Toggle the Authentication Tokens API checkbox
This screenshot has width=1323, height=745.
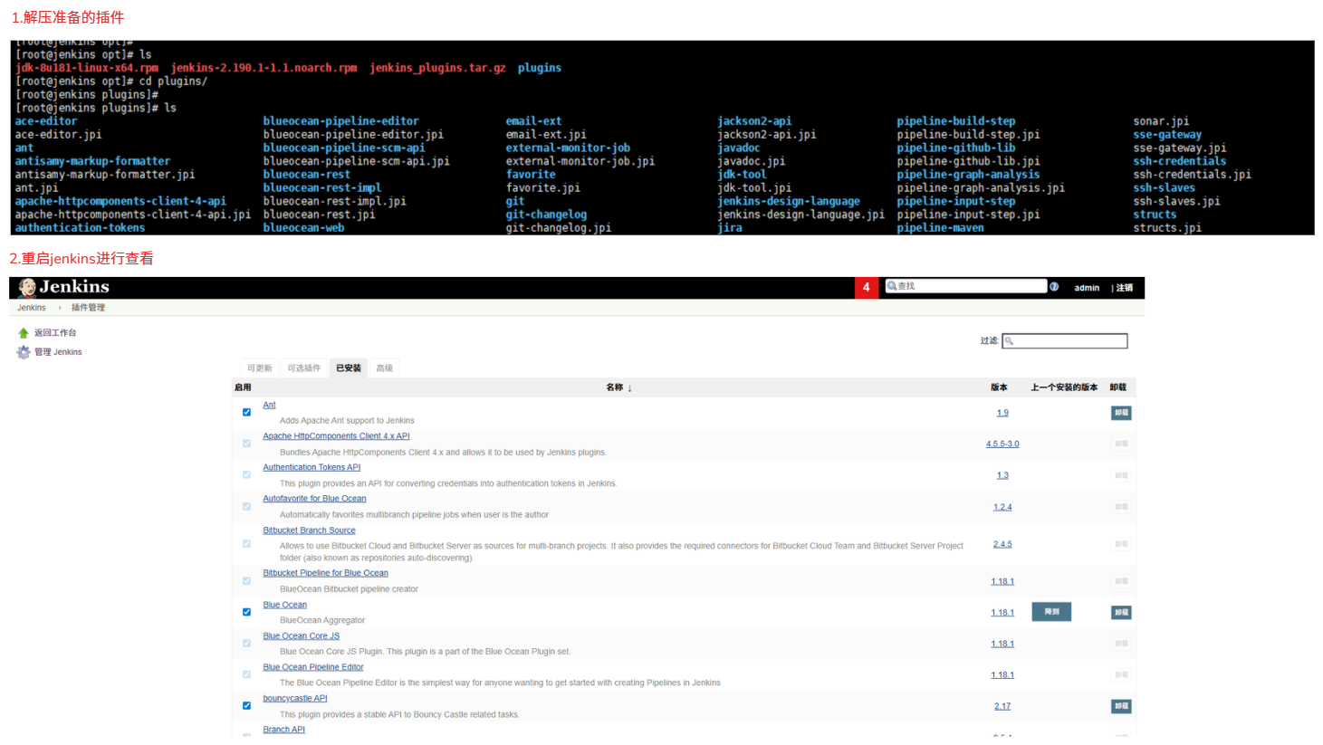pyautogui.click(x=246, y=475)
